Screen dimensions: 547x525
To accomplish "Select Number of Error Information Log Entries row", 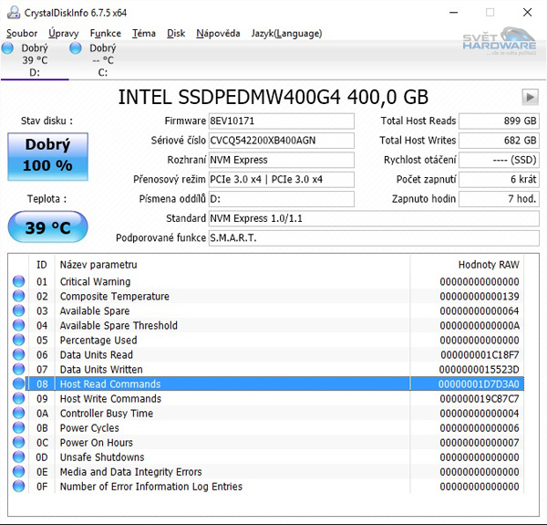I will (266, 487).
